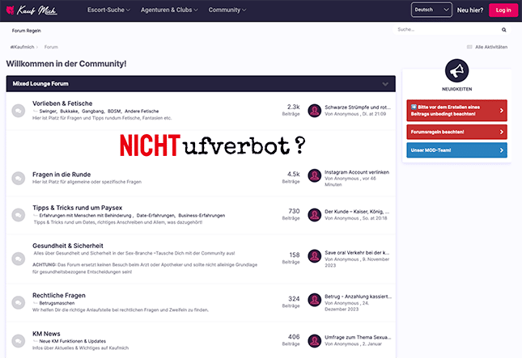Open latest post Umfrage zum Thema Sexua...
Screen dimensions: 522x358
tap(358, 337)
